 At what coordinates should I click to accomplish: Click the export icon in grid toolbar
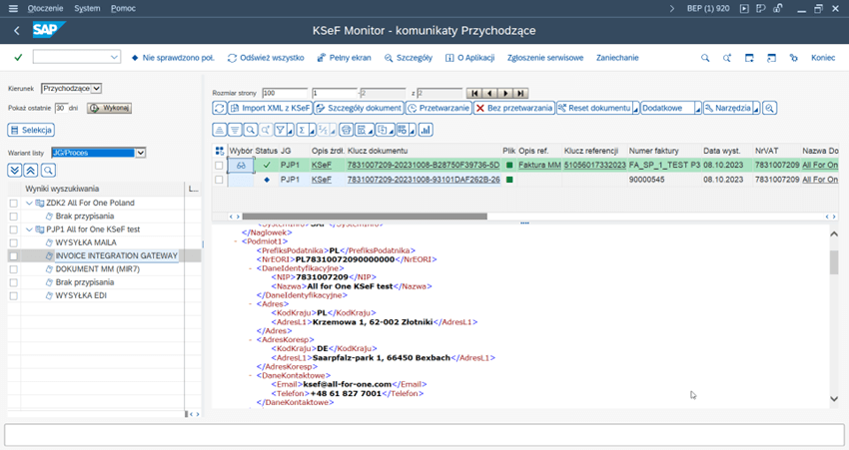(383, 130)
